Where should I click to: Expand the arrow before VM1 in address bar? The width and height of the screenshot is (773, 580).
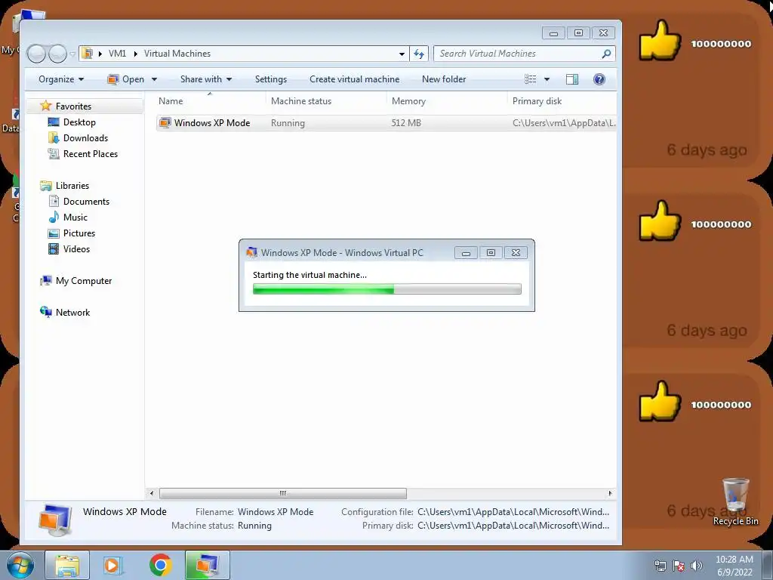[x=100, y=54]
